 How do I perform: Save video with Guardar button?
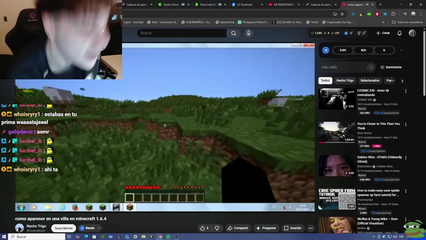[x=293, y=228]
